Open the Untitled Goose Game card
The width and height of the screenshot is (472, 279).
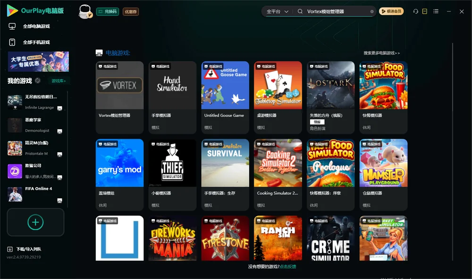pyautogui.click(x=225, y=98)
